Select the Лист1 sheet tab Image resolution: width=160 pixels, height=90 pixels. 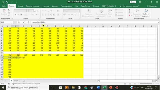coord(16,80)
